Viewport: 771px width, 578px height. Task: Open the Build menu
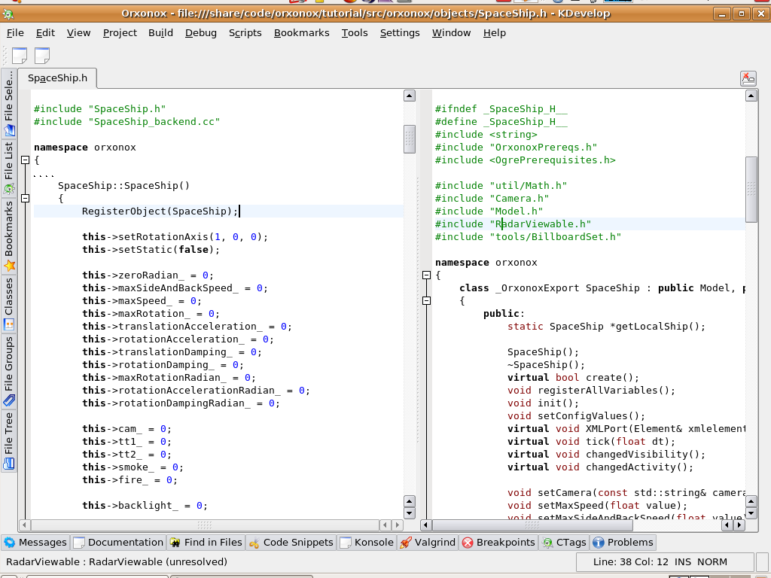tap(161, 33)
